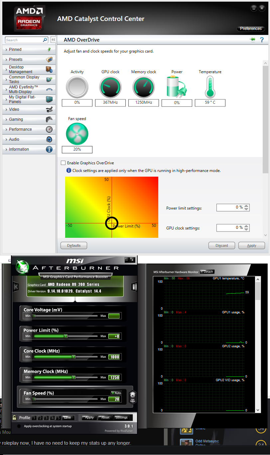Expand My Digital Flat-Panels section
Image resolution: width=270 pixels, height=455 pixels.
(x=29, y=99)
